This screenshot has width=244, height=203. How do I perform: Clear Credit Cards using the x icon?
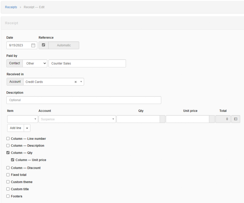point(75,82)
